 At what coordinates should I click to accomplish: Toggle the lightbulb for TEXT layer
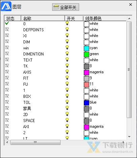[67, 60]
